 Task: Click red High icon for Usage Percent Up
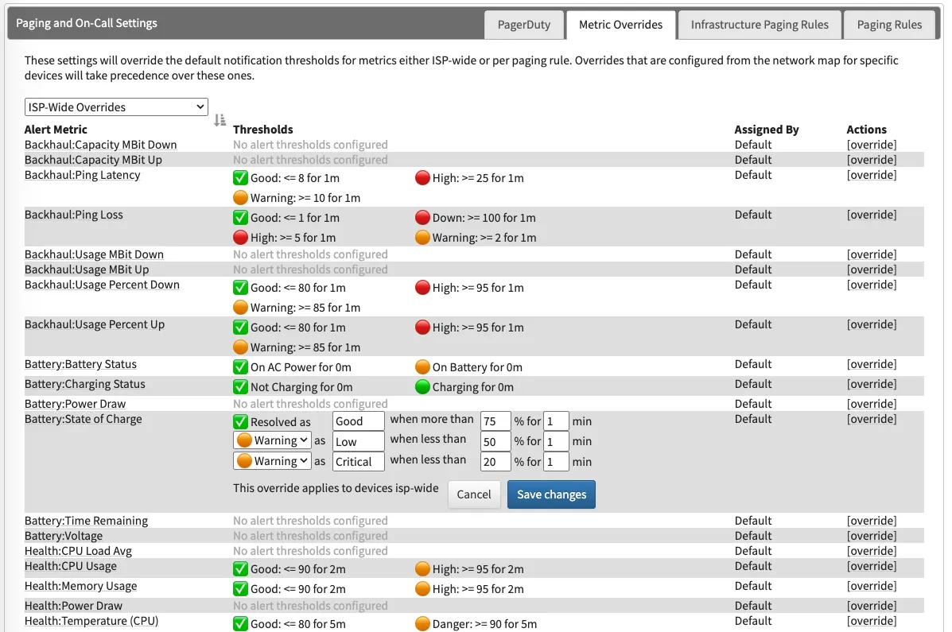[422, 328]
